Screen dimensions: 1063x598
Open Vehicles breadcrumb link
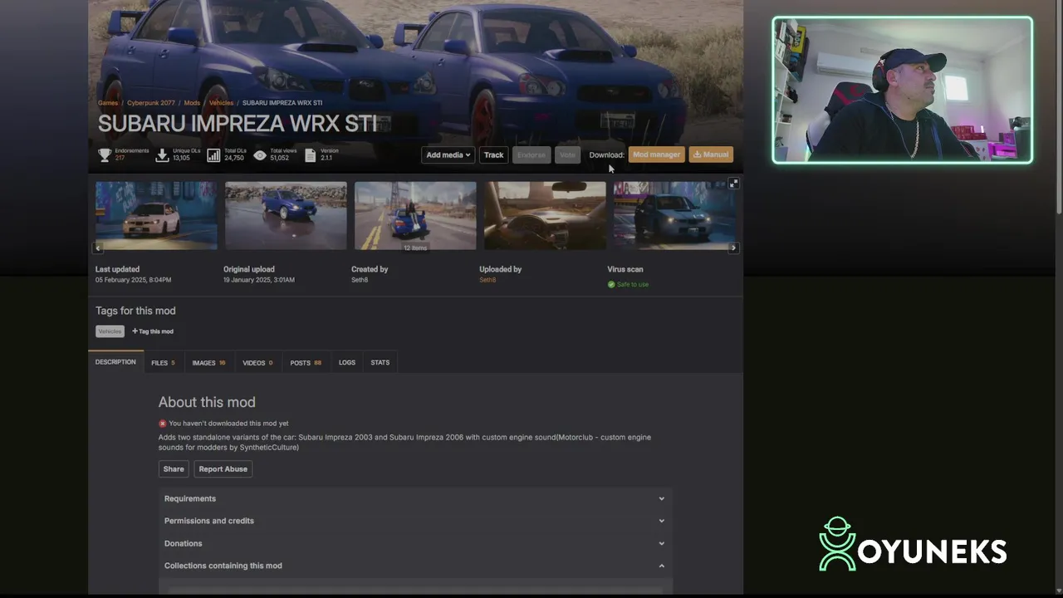point(221,103)
